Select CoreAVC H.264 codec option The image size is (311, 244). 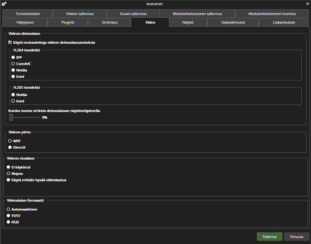pyautogui.click(x=13, y=64)
